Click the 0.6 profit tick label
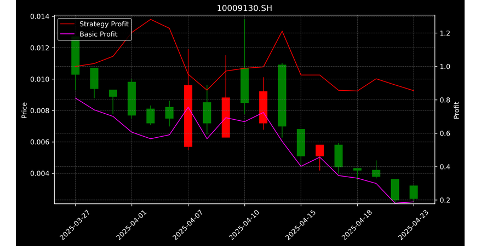The height and width of the screenshot is (246, 481). 444,133
